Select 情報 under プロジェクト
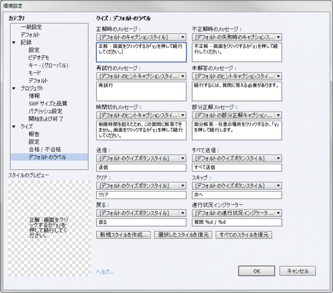The width and height of the screenshot is (333, 293). tap(34, 96)
